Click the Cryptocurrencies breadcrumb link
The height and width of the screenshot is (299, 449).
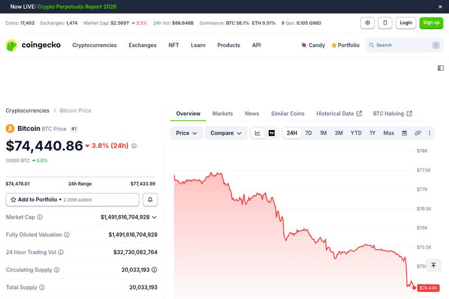pyautogui.click(x=28, y=111)
